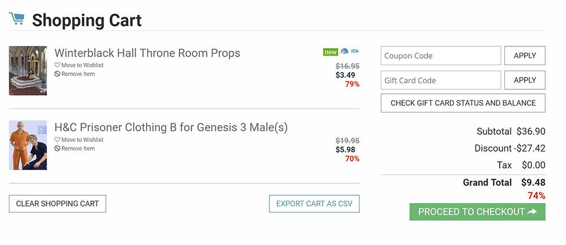The image size is (566, 245).
Task: Check gift card status and balance
Action: point(463,103)
